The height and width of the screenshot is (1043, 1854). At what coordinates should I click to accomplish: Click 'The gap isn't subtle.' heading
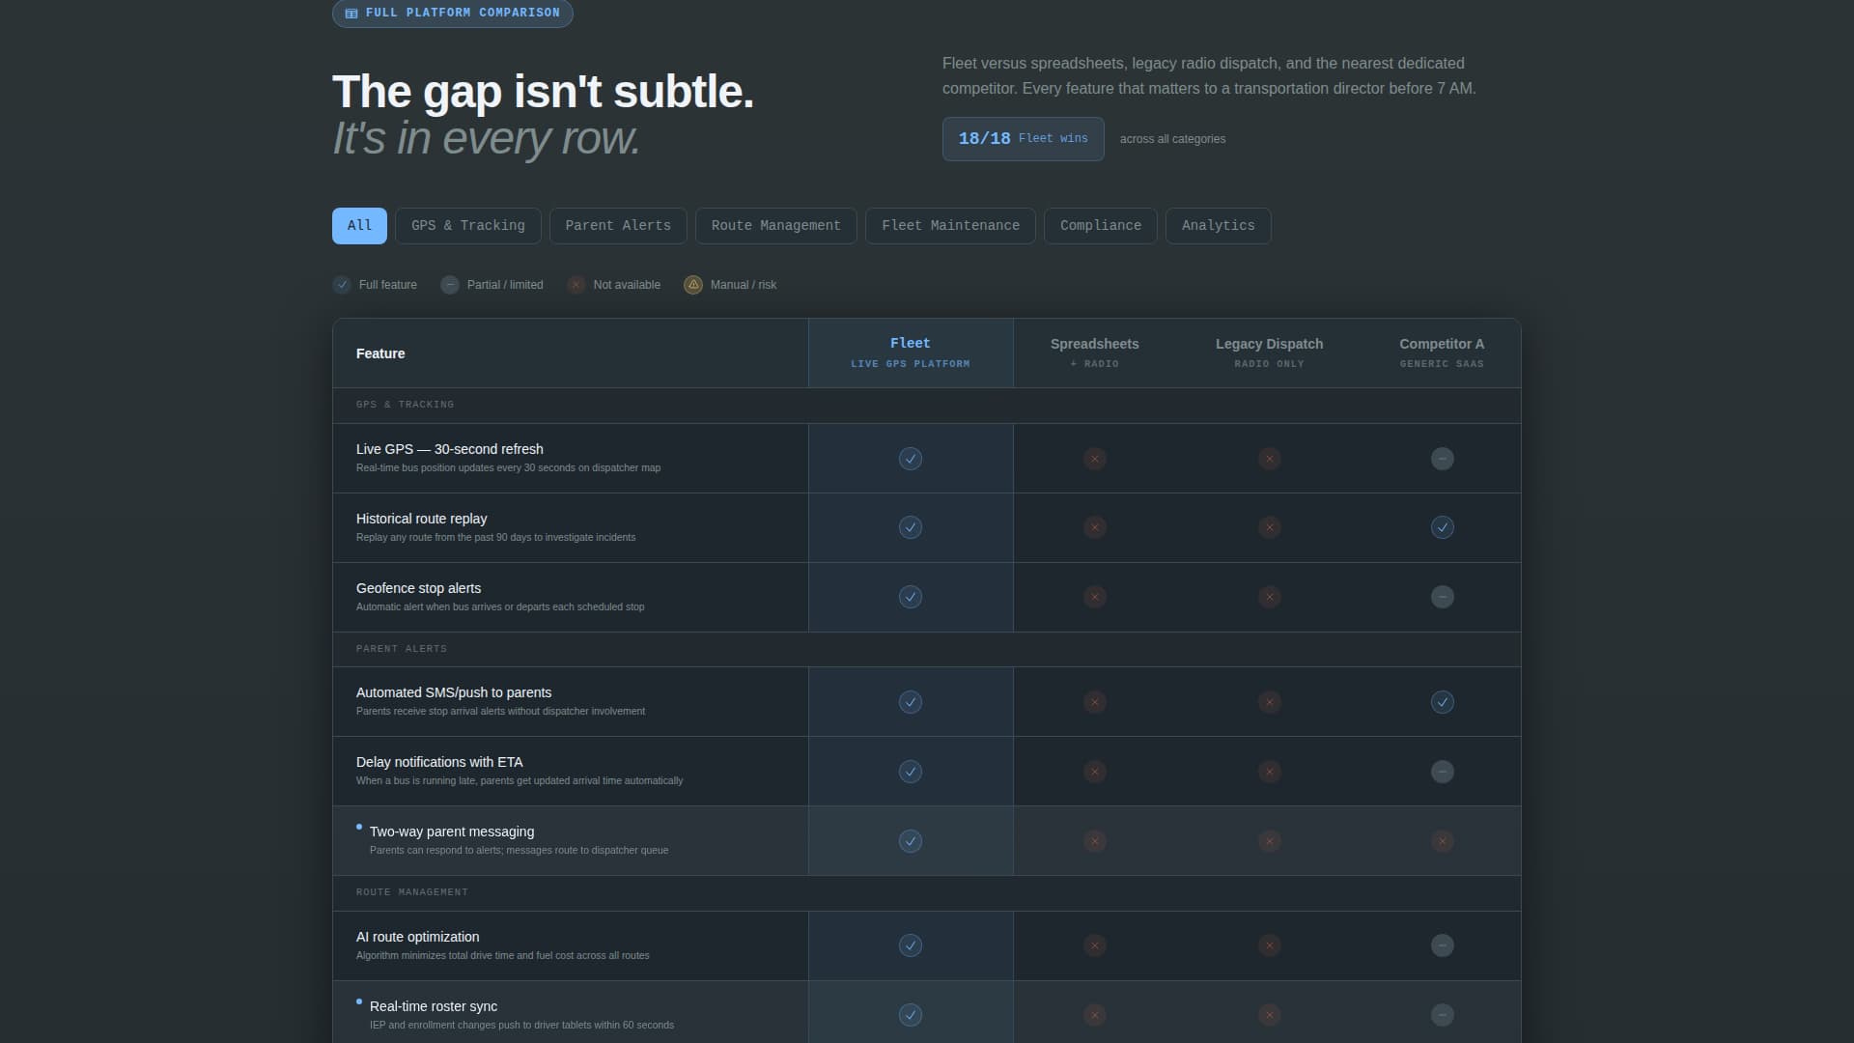(x=543, y=92)
